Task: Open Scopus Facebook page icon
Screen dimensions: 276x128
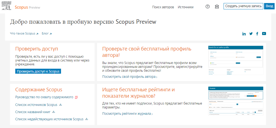Action: [x=257, y=34]
